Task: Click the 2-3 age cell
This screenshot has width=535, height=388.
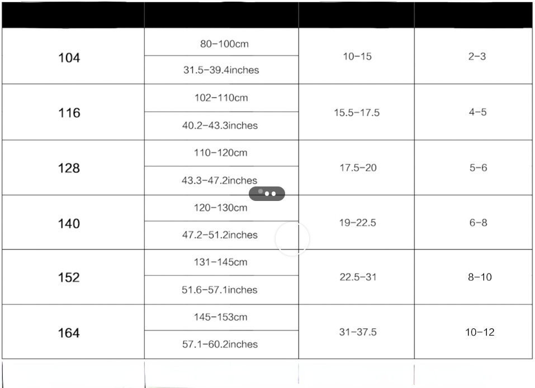Action: pyautogui.click(x=477, y=56)
